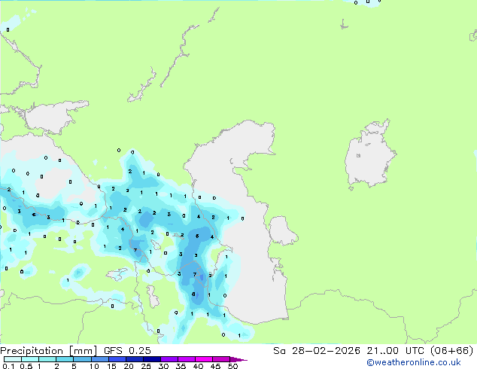Click the legend overflow arrow above 50
The image size is (477, 369).
238,359
